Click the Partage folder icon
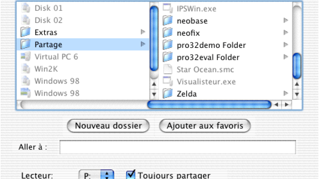Image resolution: width=319 pixels, height=179 pixels. pyautogui.click(x=26, y=44)
